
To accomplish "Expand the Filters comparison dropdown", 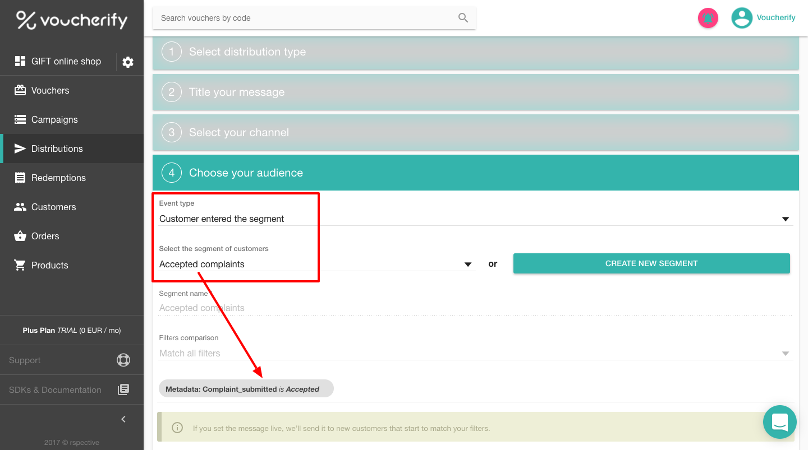I will pyautogui.click(x=786, y=354).
